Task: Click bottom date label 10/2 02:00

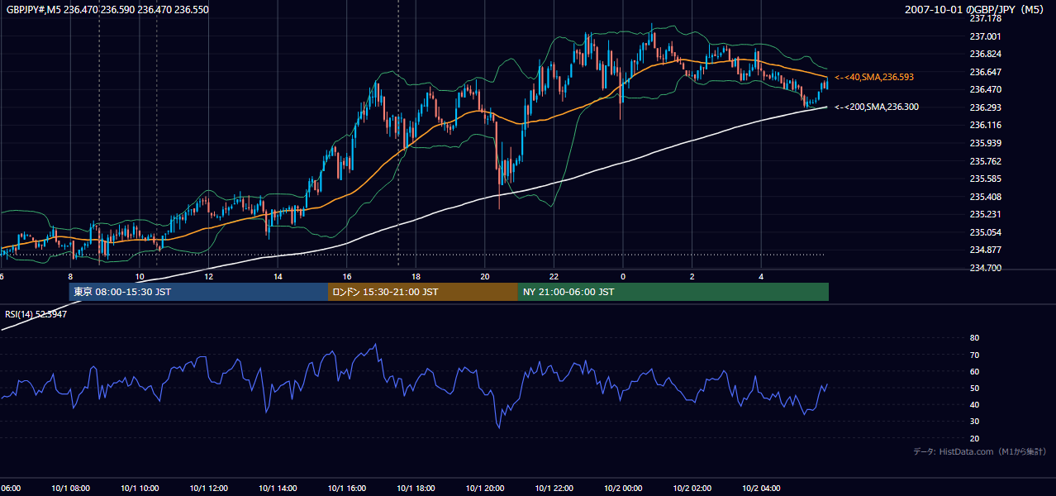Action: (x=692, y=488)
